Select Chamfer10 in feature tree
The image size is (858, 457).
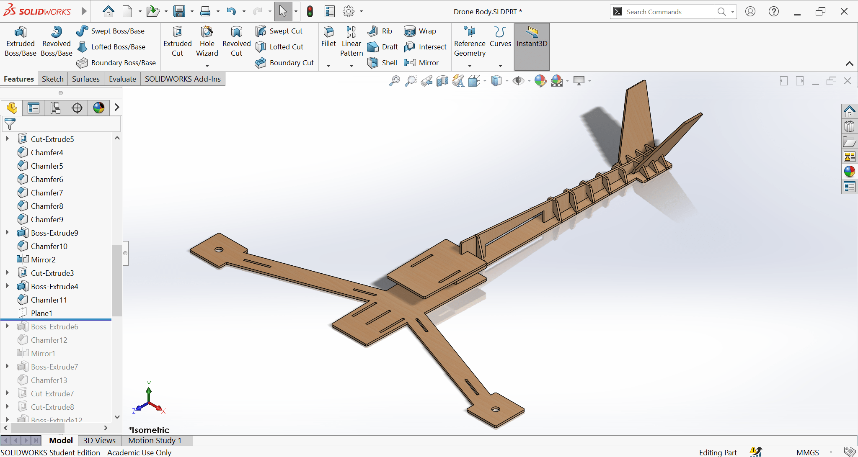tap(49, 246)
